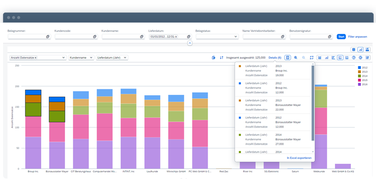Click In Excel exportieren link
This screenshot has width=376, height=182.
[299, 158]
